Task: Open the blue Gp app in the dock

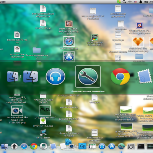Action: (83, 146)
